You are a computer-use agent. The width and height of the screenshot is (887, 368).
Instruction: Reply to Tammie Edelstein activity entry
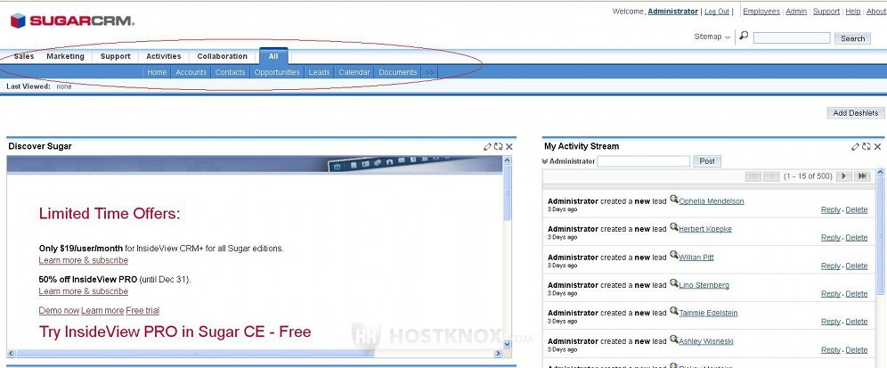pos(830,322)
